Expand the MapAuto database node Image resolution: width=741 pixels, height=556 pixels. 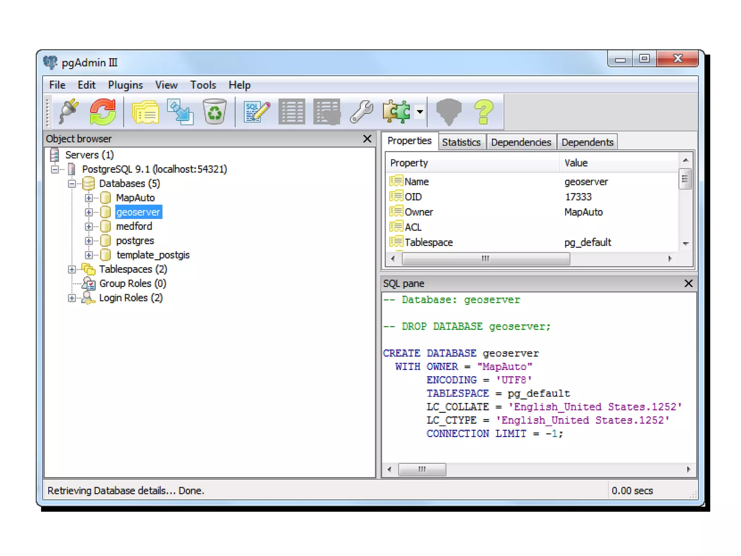point(89,198)
